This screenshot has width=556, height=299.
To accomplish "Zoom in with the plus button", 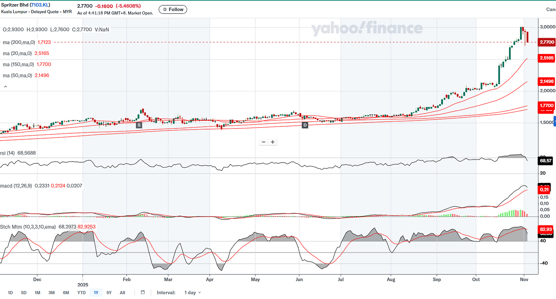I will click(273, 142).
